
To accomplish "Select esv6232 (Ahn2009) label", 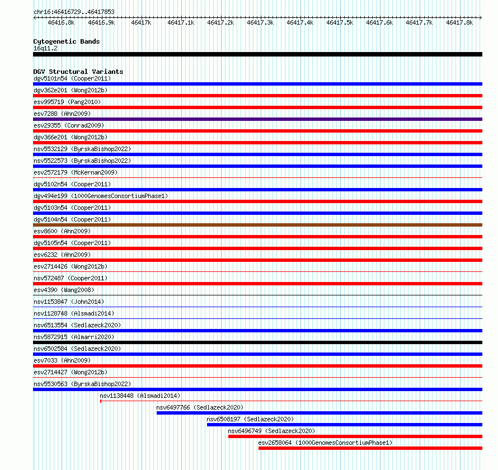I will pos(62,255).
